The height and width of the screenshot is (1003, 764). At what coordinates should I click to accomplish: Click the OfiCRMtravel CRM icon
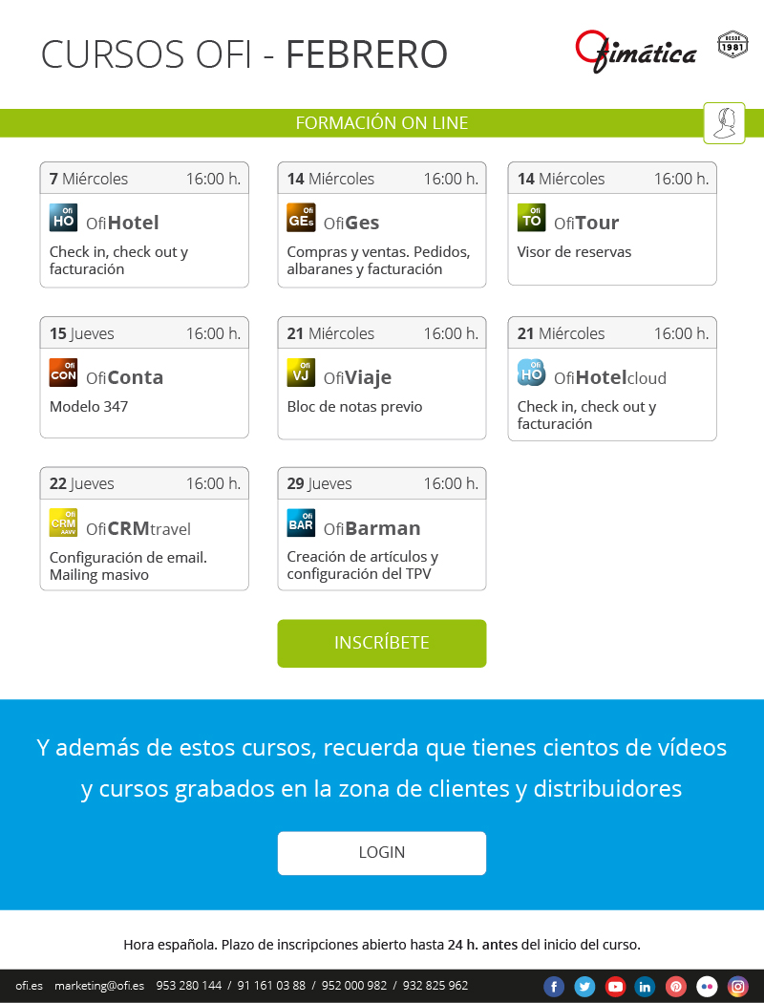63,523
